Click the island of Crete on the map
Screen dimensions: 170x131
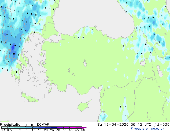pos(30,97)
